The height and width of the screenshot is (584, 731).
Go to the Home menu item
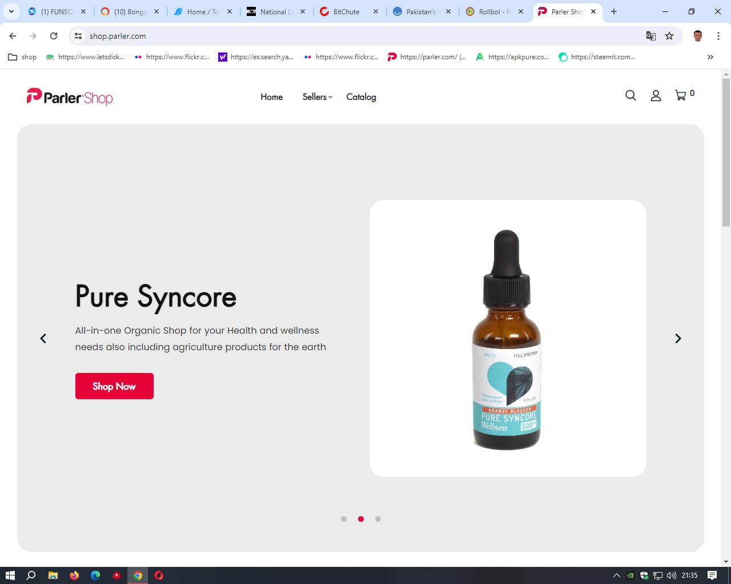point(272,97)
